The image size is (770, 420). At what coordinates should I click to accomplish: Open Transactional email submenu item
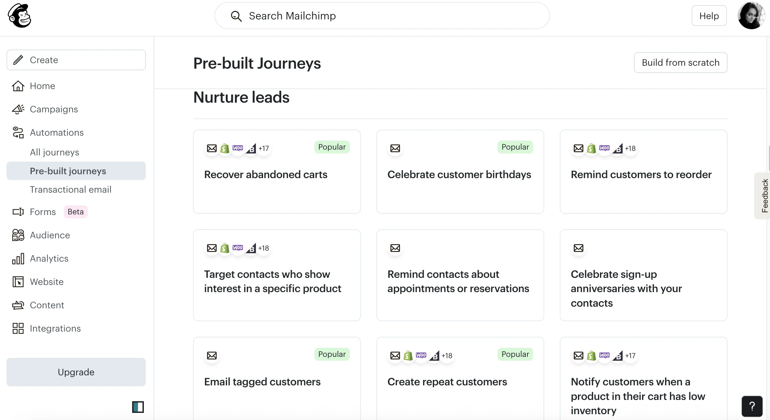coord(71,189)
